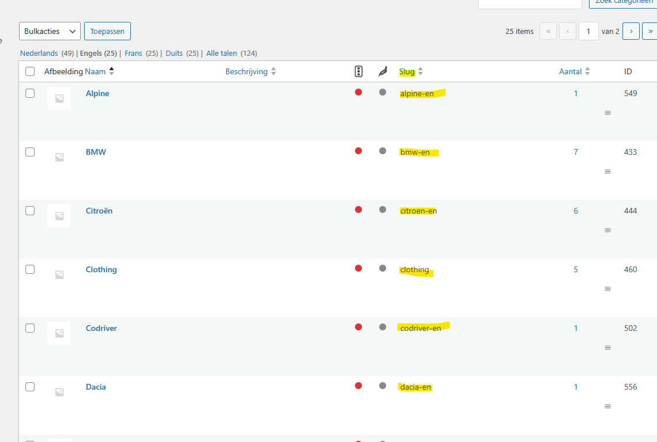The image size is (657, 442).
Task: Open the Codriver category link
Action: point(101,328)
